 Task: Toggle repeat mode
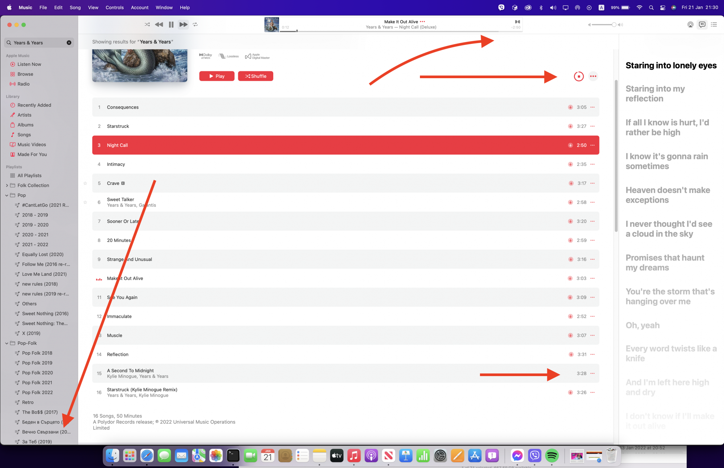click(x=195, y=25)
